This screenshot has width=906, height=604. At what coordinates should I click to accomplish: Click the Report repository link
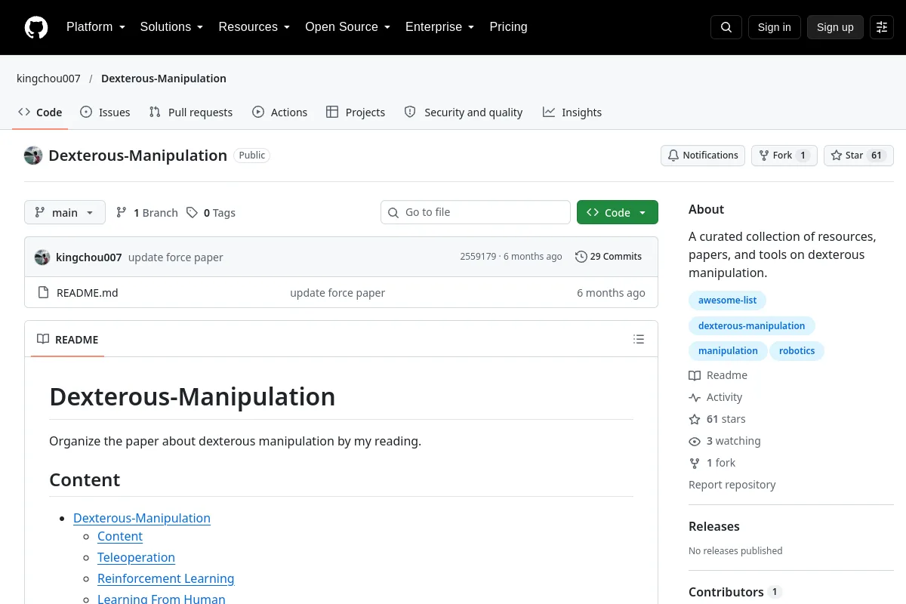(x=732, y=485)
